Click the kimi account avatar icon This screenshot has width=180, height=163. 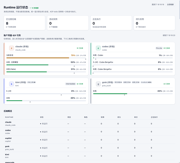11,84
